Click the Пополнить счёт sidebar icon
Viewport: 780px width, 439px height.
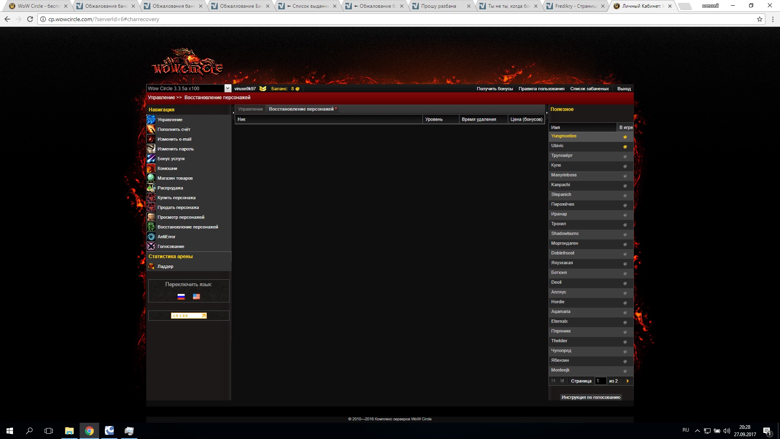tap(151, 129)
